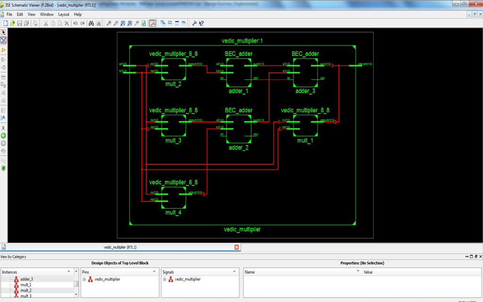Click the Zoom In magnifier icon
Image resolution: width=483 pixels, height=302 pixels.
(x=109, y=23)
